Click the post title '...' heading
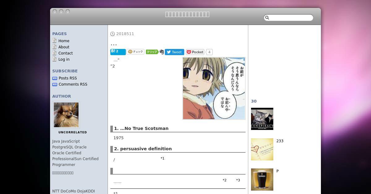 (x=113, y=44)
